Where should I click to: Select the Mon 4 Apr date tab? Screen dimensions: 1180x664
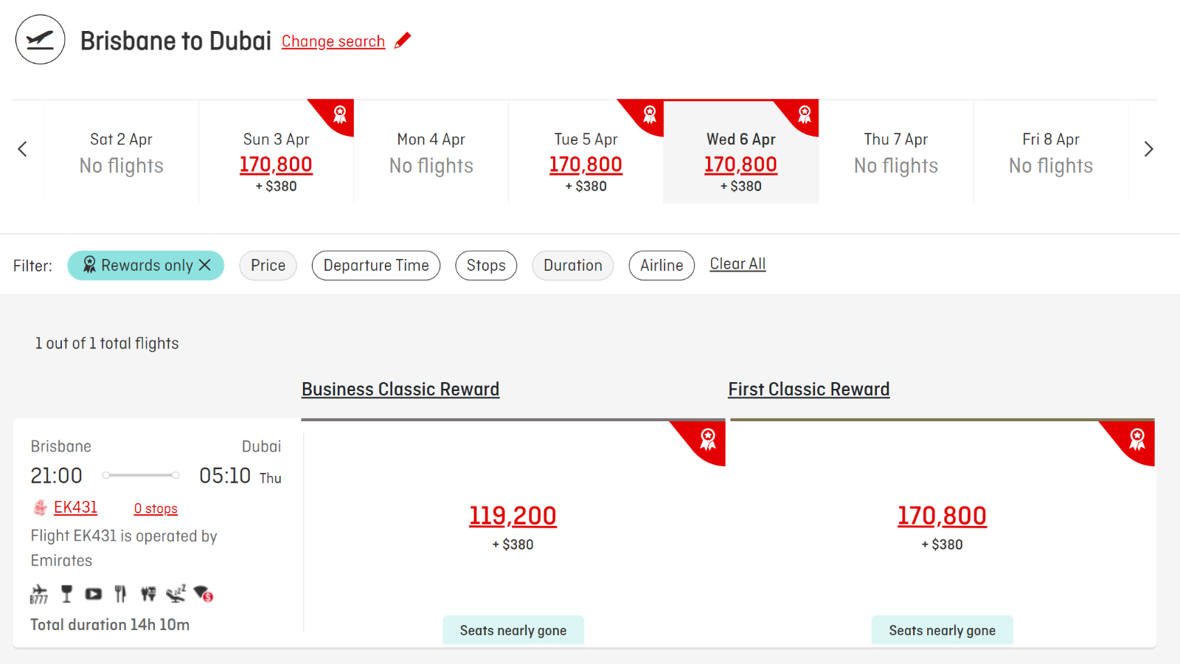tap(431, 151)
